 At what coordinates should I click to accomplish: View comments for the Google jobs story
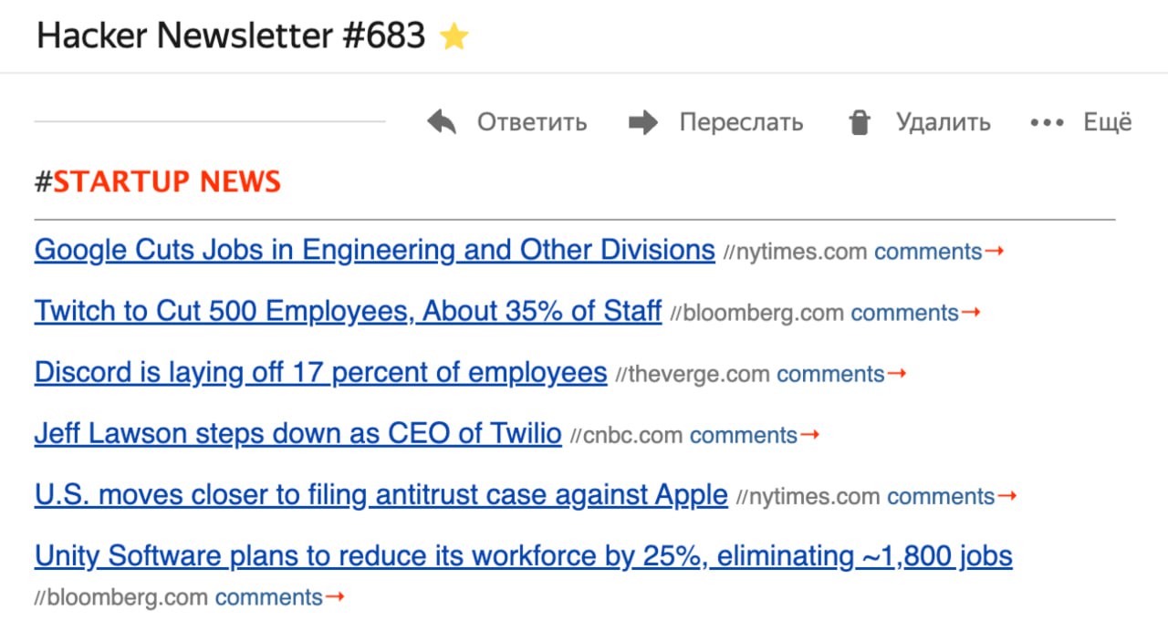[928, 252]
